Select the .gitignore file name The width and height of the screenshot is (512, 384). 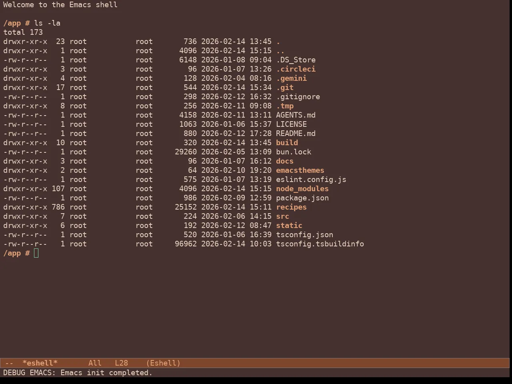pos(298,97)
